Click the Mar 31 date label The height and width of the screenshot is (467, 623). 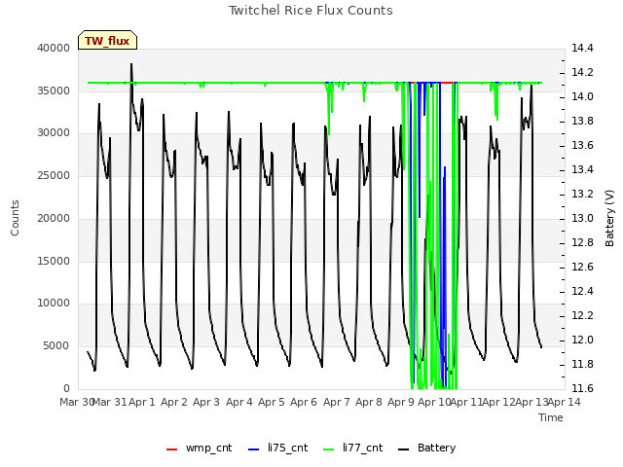(109, 402)
